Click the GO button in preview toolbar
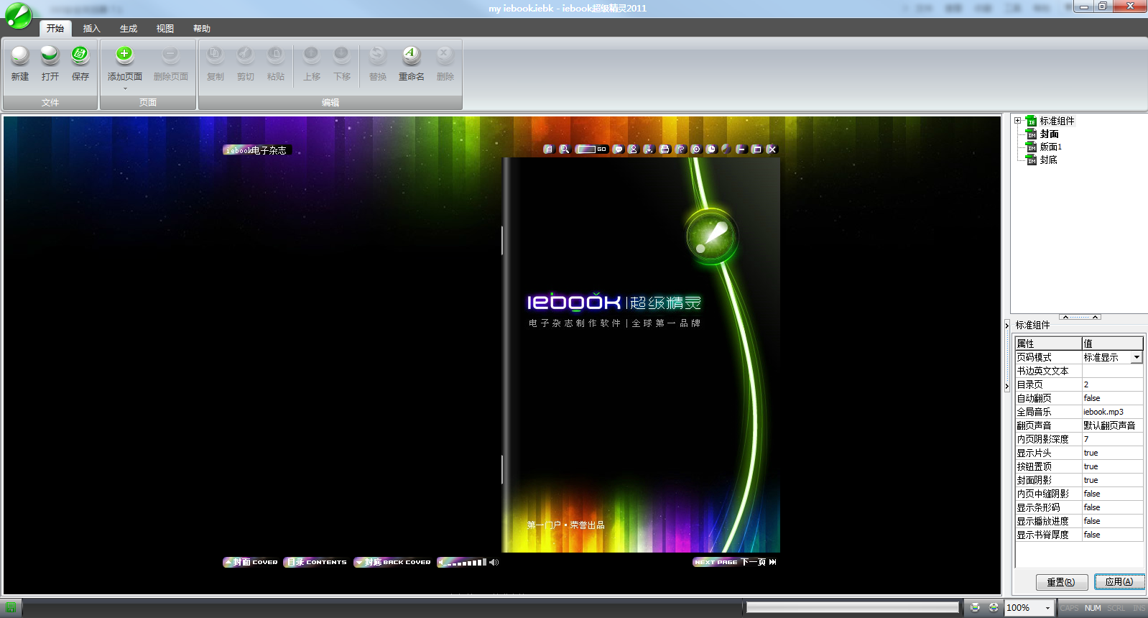1148x618 pixels. pos(602,149)
